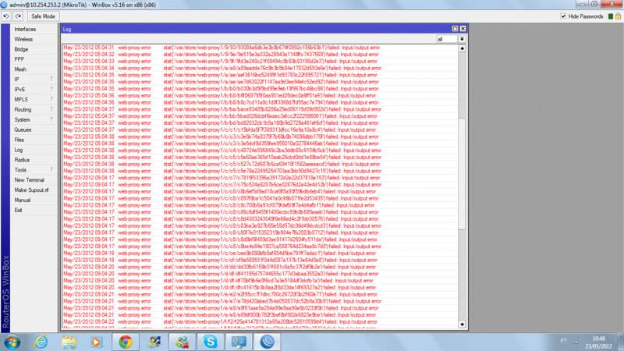Open the Wireless menu

(x=34, y=40)
